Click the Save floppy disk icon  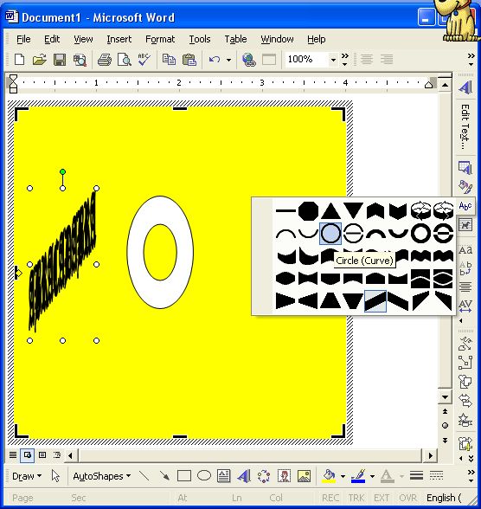(60, 60)
